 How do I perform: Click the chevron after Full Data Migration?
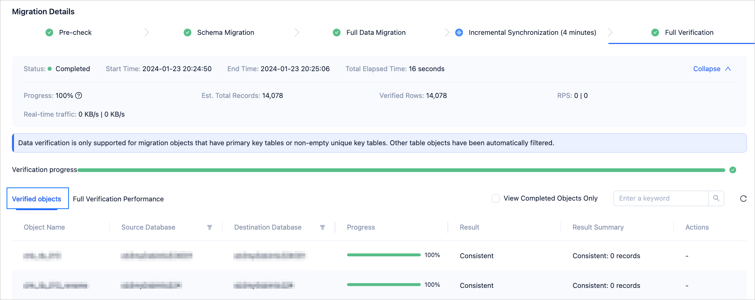pos(447,33)
